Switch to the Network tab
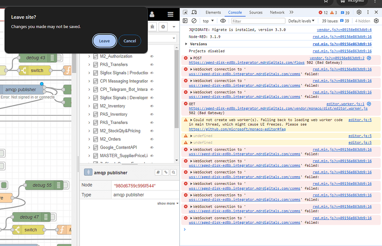The height and width of the screenshot is (246, 382). click(x=277, y=12)
